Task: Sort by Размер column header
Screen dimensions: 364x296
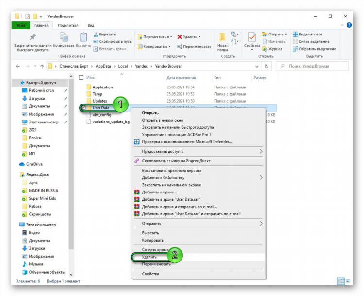Action: click(x=260, y=78)
